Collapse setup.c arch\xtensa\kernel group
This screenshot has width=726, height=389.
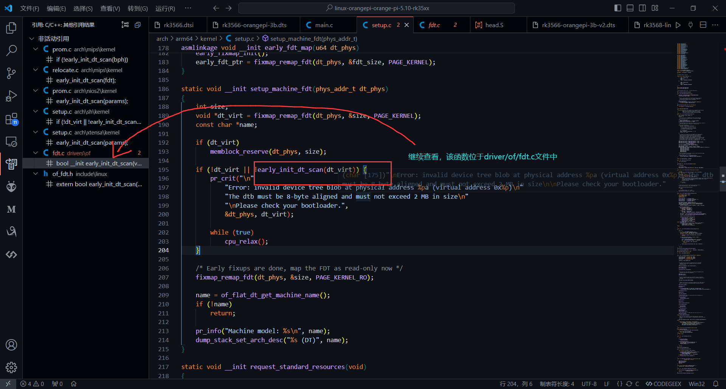(36, 132)
